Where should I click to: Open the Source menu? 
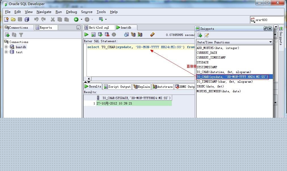point(87,12)
